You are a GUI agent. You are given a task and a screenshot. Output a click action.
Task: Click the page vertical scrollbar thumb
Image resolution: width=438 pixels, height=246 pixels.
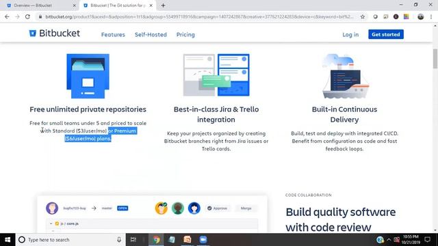(435, 58)
